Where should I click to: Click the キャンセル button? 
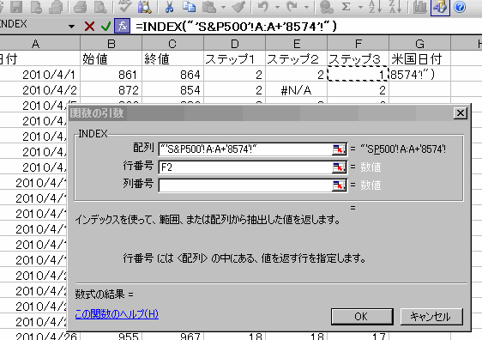(x=431, y=317)
